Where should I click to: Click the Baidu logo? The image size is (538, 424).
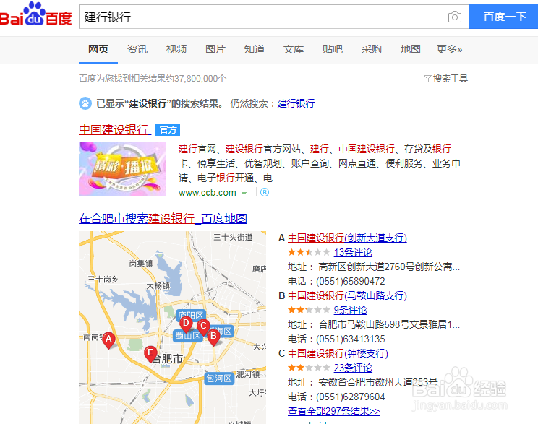point(35,14)
